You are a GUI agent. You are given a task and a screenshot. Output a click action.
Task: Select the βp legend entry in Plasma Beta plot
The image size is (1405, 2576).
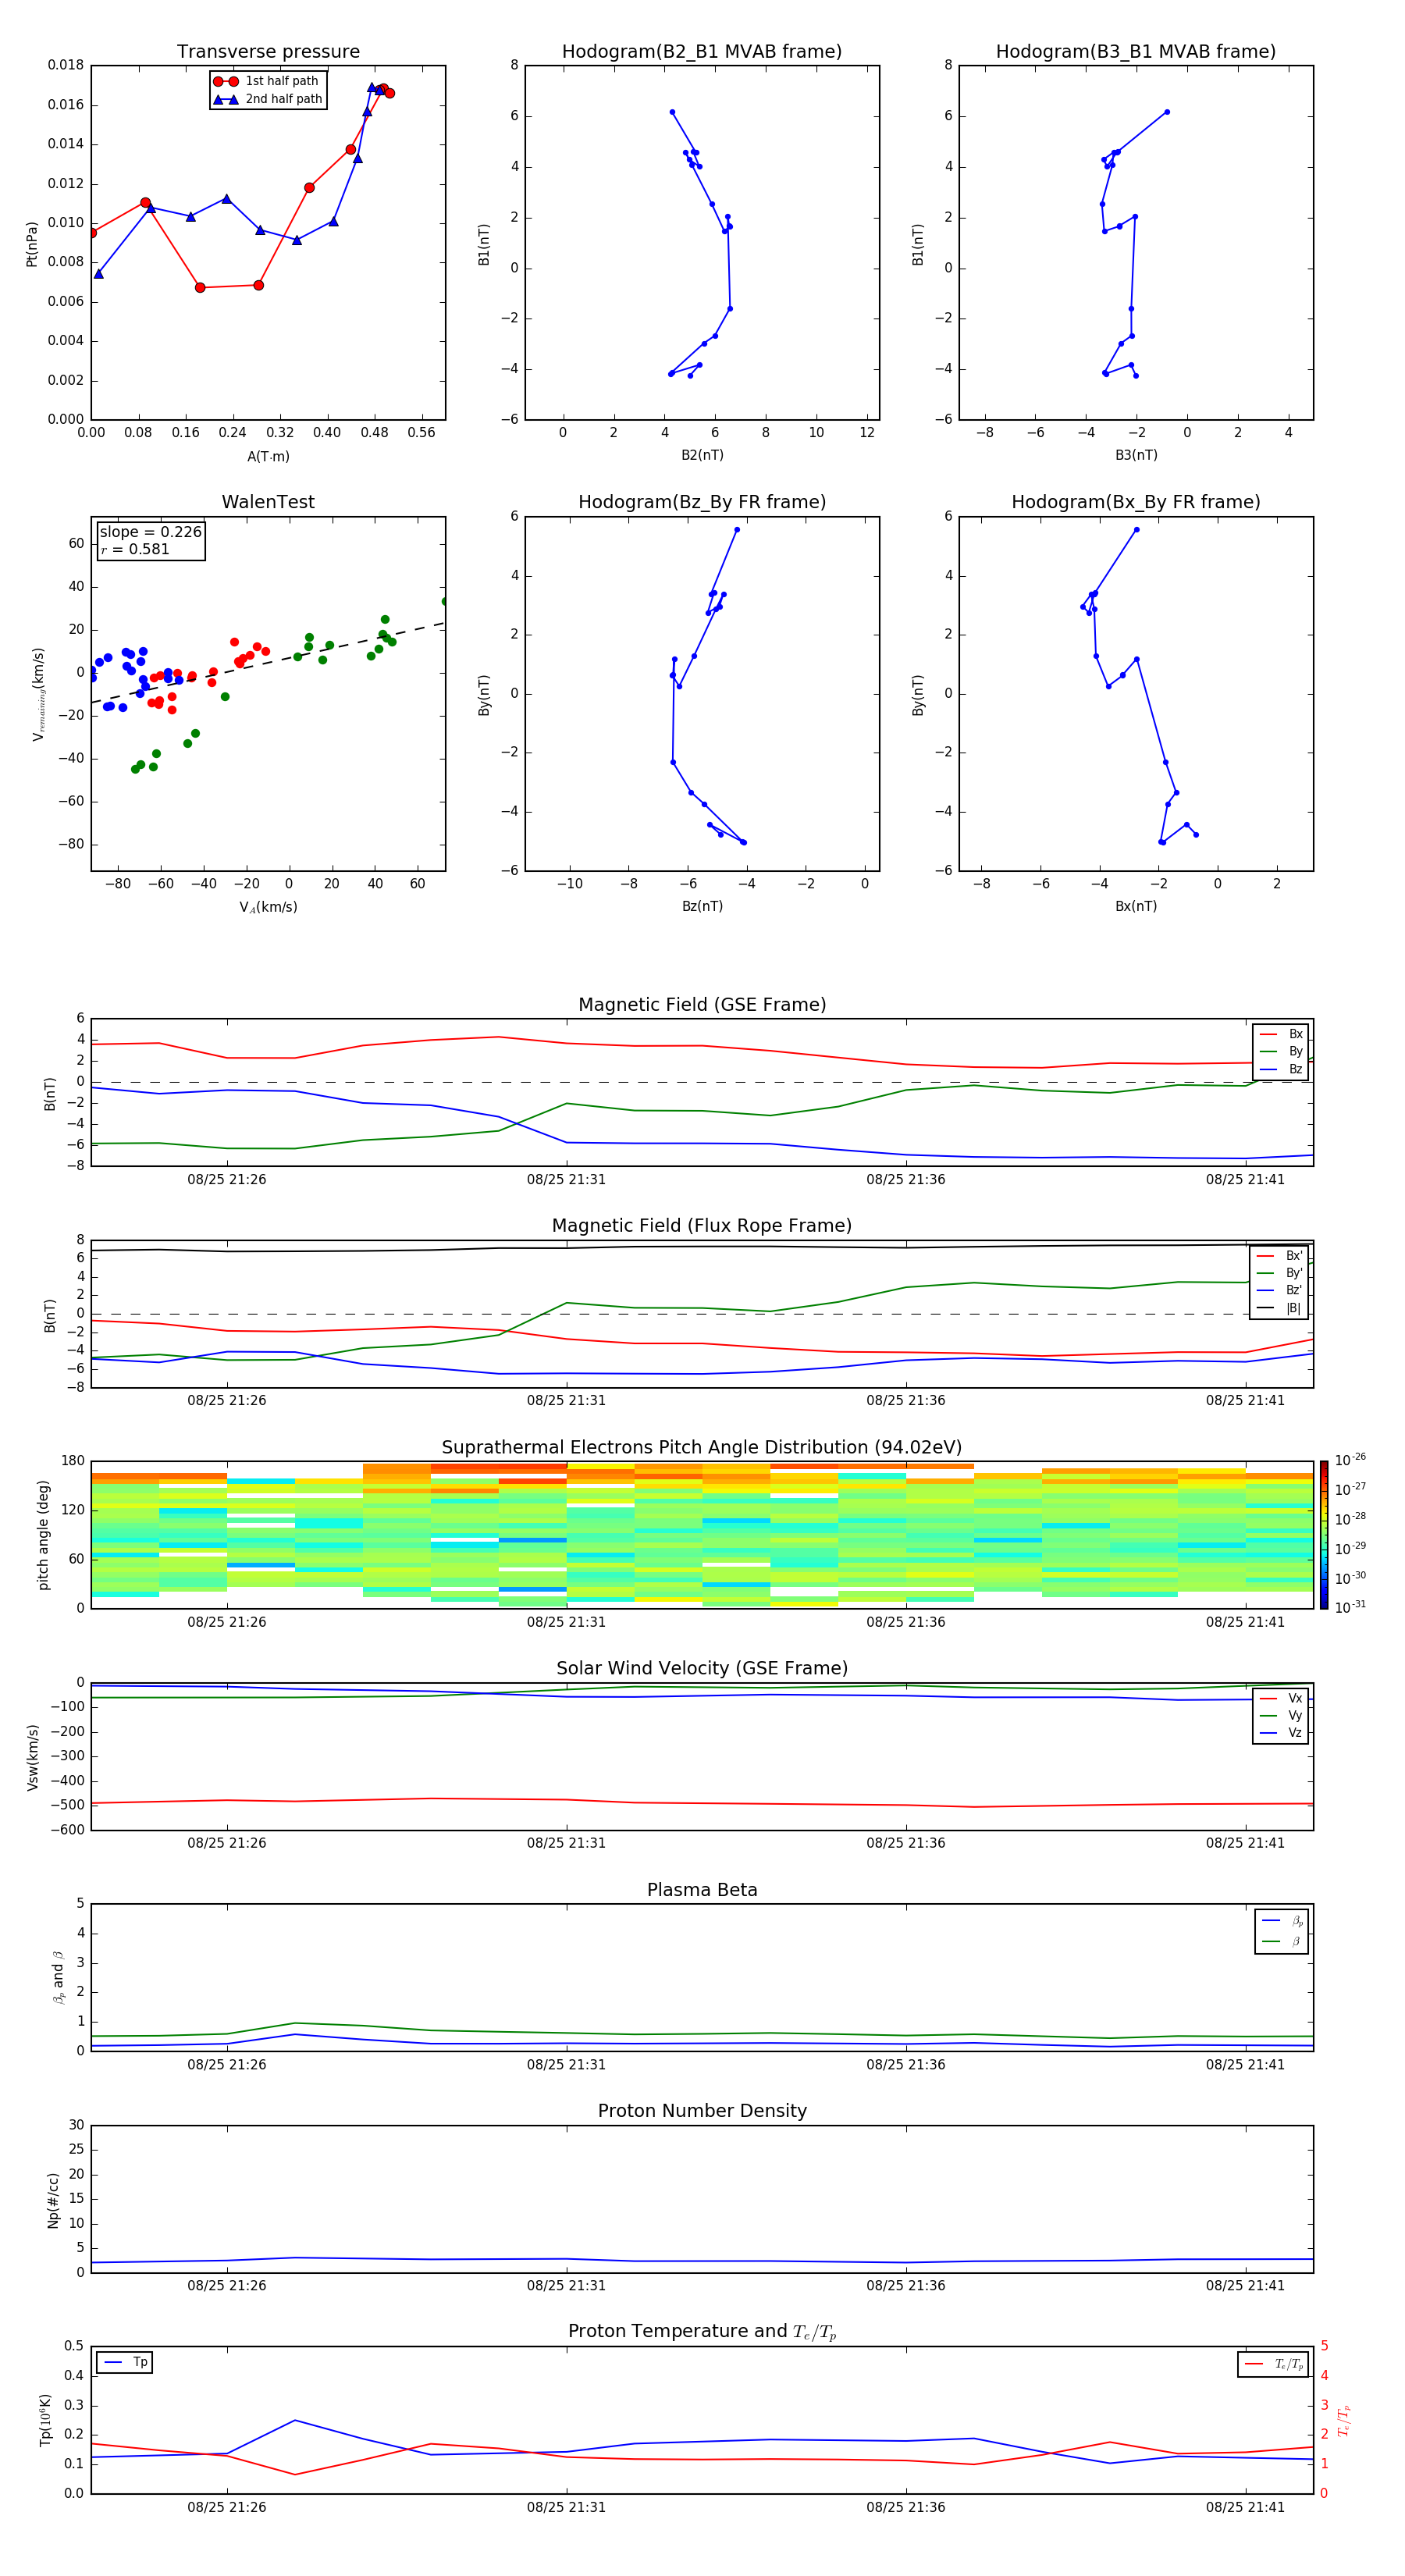(1282, 1921)
